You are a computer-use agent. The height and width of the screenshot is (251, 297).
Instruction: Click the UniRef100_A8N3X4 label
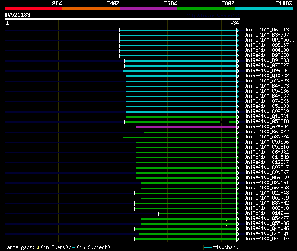coord(266,137)
